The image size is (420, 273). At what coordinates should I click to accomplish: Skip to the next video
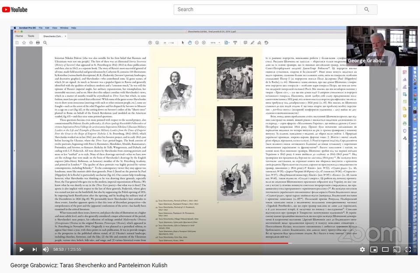pos(35,249)
